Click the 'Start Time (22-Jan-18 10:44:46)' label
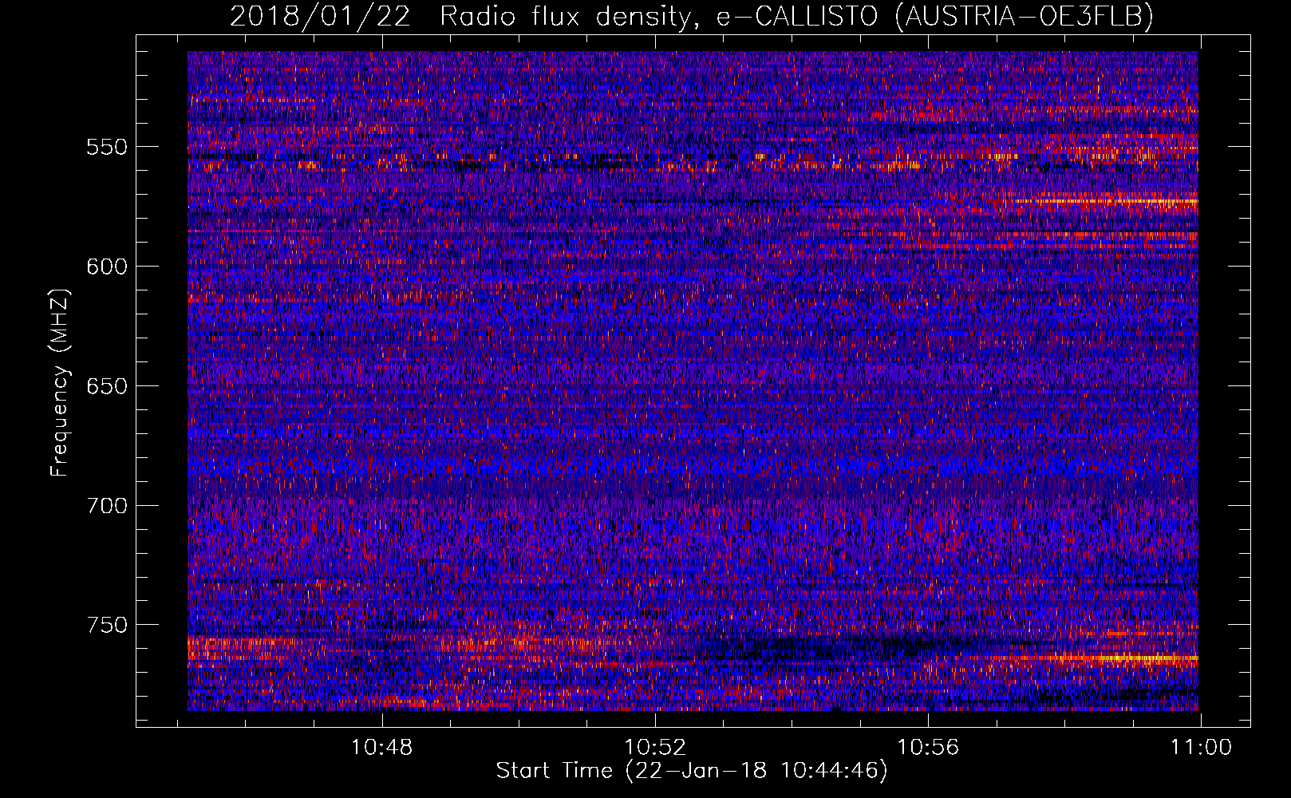 [692, 771]
